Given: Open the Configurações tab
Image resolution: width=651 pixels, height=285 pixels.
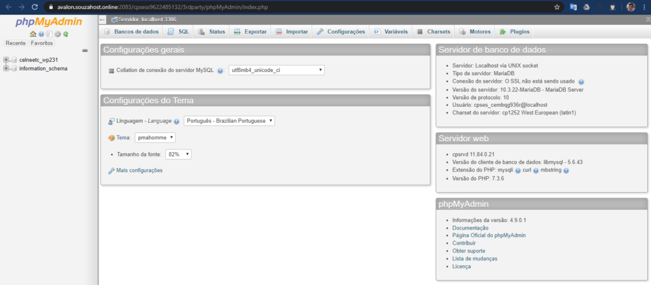Looking at the screenshot, I should [x=341, y=32].
